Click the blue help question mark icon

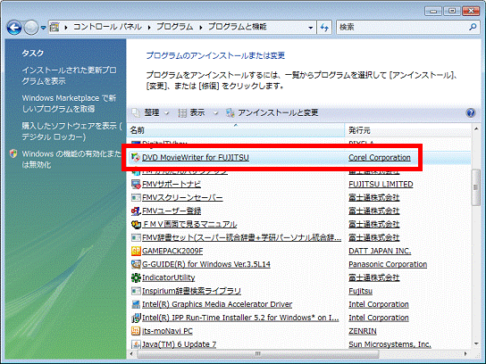(471, 112)
